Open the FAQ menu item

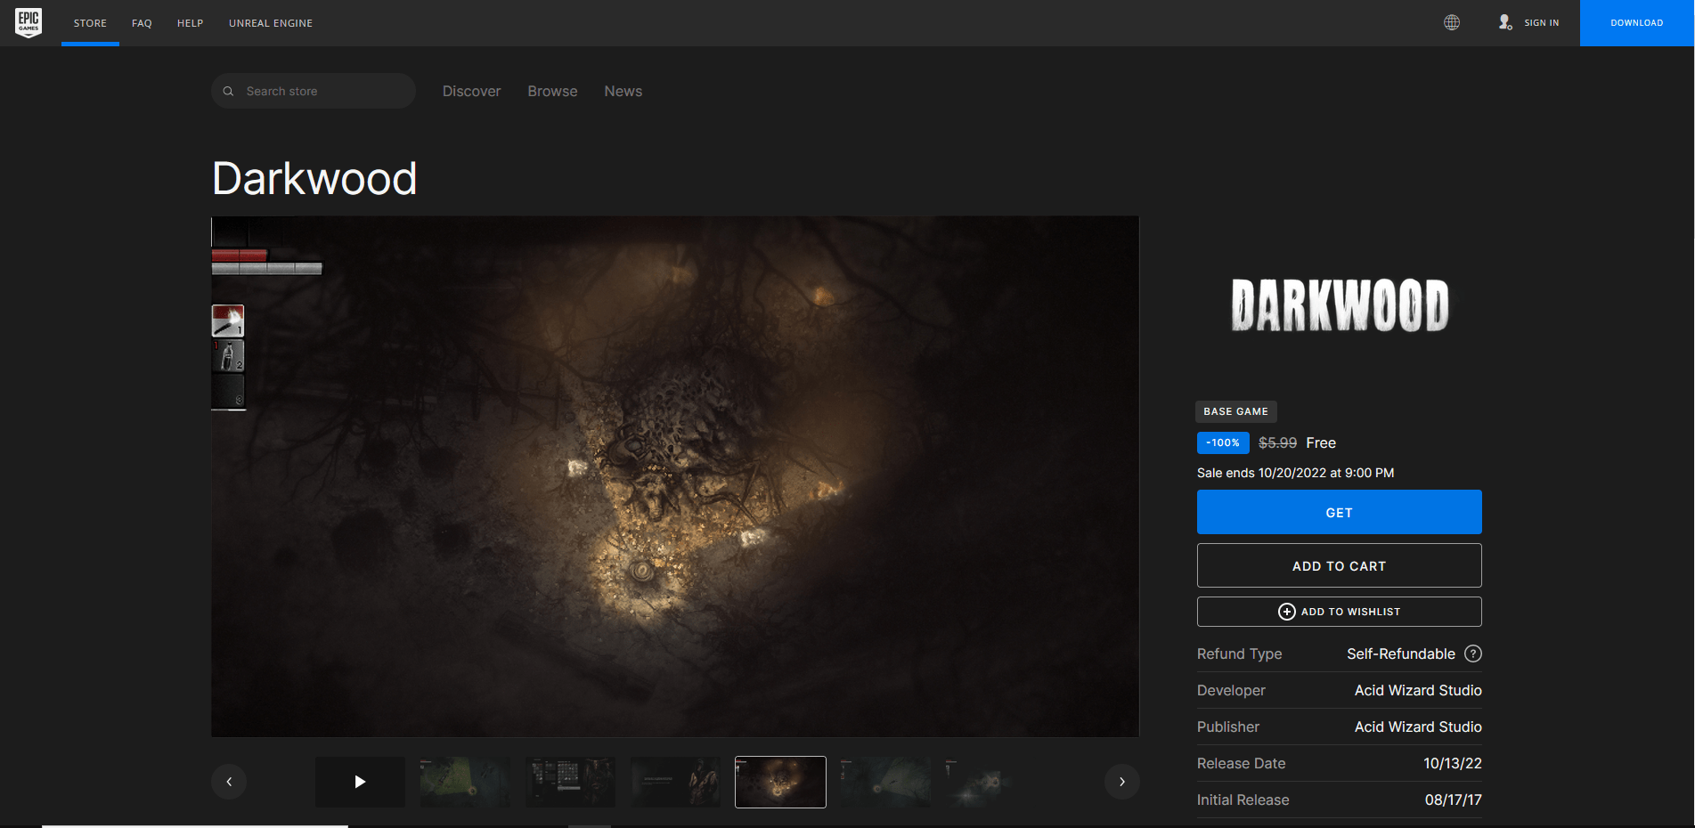[x=142, y=23]
